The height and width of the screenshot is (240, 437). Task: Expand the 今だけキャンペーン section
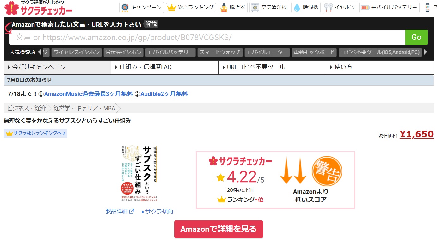click(58, 67)
